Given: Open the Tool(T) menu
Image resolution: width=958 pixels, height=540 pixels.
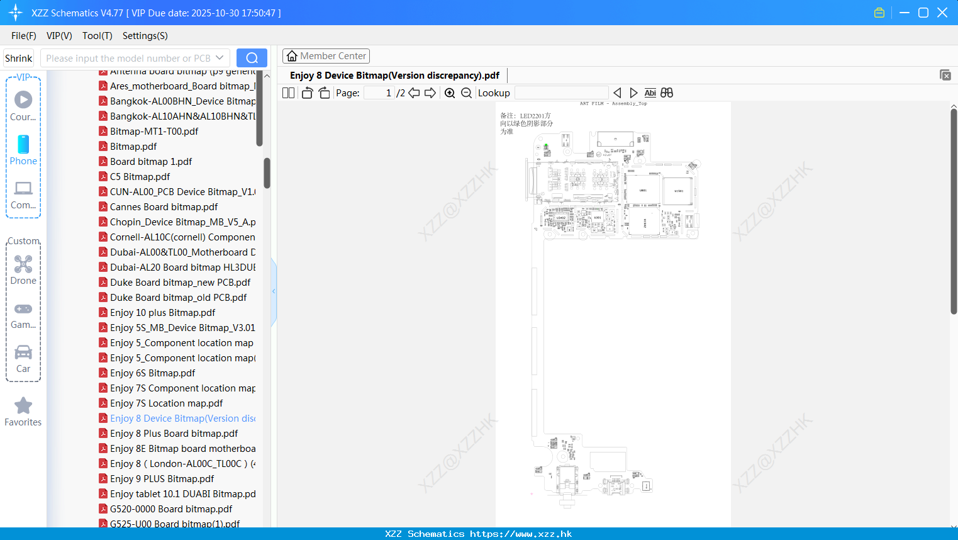Looking at the screenshot, I should tap(97, 36).
